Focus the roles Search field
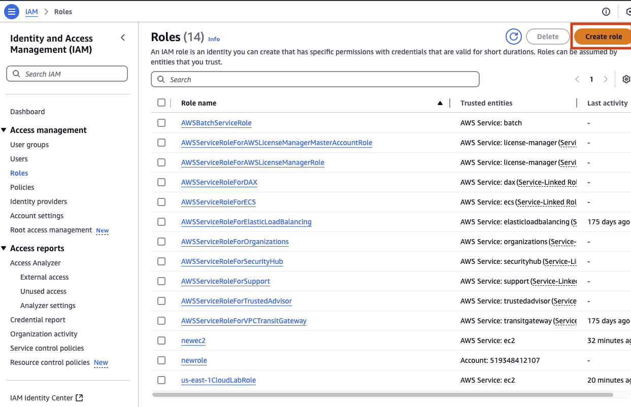 (x=315, y=79)
